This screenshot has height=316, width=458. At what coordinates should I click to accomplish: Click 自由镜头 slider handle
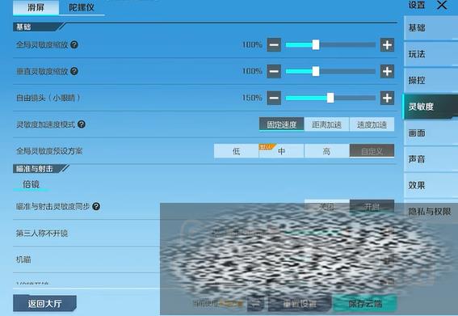[330, 98]
